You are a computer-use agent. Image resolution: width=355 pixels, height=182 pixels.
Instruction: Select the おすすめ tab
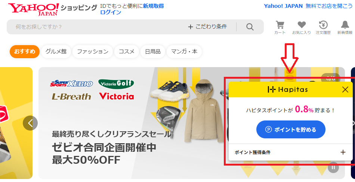tap(25, 51)
